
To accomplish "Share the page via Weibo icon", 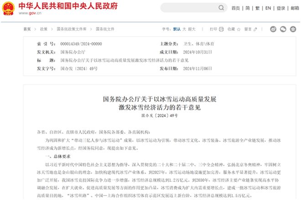I will (273, 29).
